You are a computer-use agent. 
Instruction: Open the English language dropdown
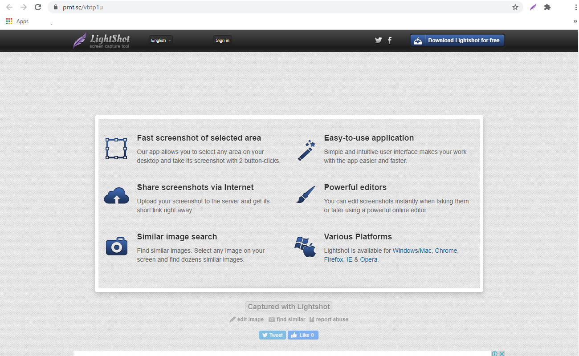(160, 40)
